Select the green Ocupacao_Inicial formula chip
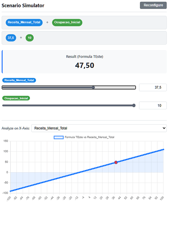This screenshot has width=169, height=229. (67, 23)
